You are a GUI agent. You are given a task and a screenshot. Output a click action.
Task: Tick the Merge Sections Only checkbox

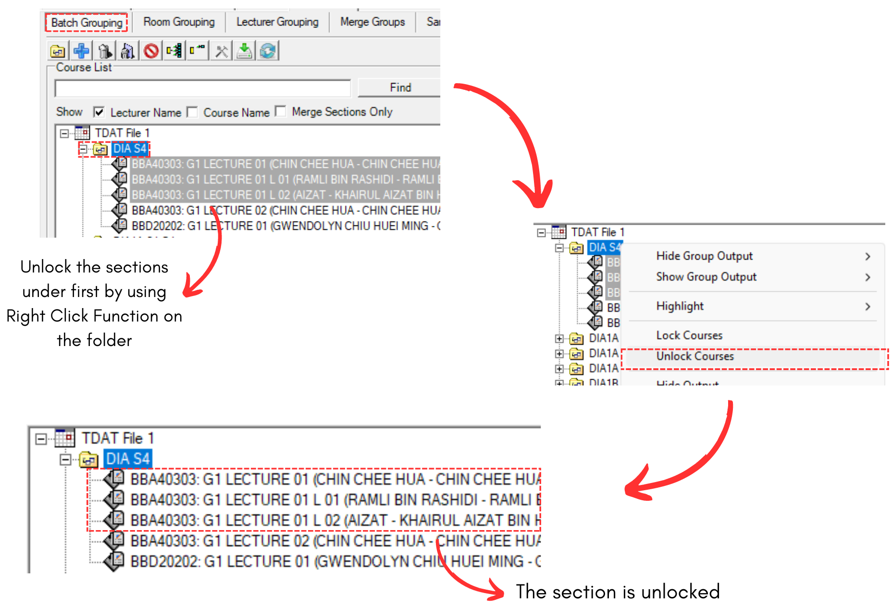click(x=281, y=111)
